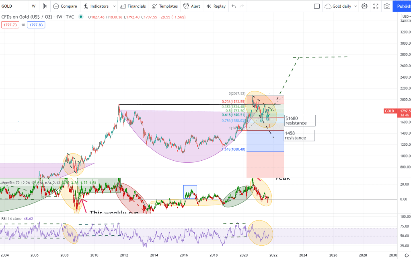
Task: Open the indicator Templates menu
Action: coord(165,6)
